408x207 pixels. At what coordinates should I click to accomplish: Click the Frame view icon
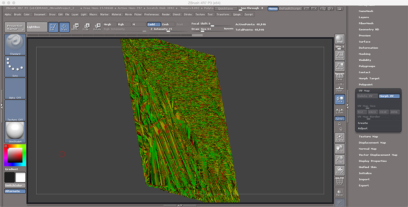339,138
